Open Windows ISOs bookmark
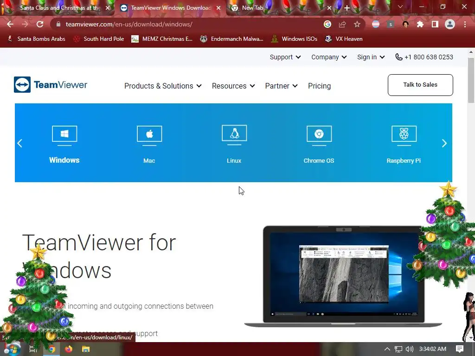Image resolution: width=475 pixels, height=356 pixels. tap(294, 39)
